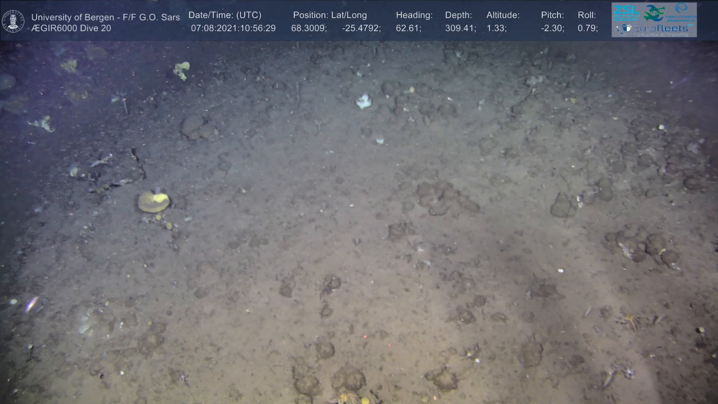Image resolution: width=718 pixels, height=404 pixels.
Task: Click the depth value 309.41
Action: [x=460, y=28]
